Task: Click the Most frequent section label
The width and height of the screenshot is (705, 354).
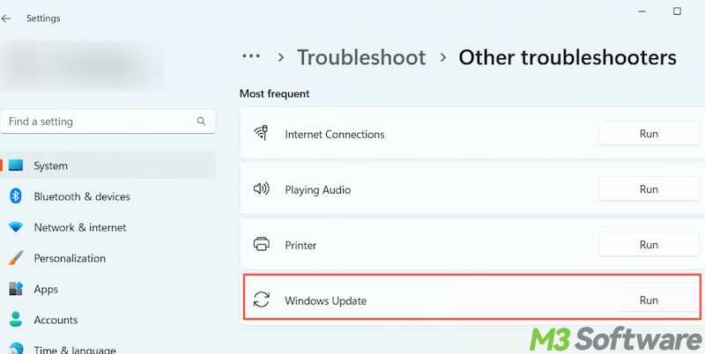Action: pyautogui.click(x=274, y=94)
